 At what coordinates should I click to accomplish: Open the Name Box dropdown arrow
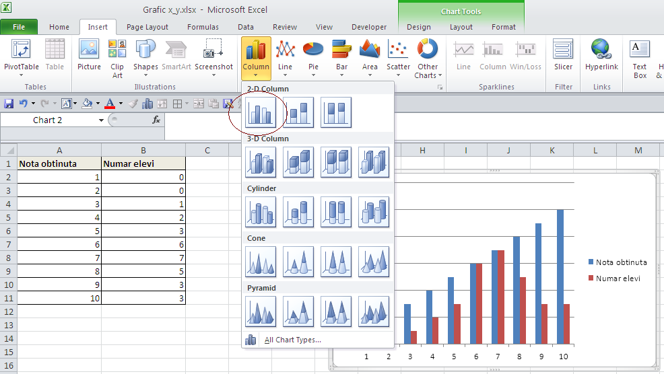[x=101, y=120]
